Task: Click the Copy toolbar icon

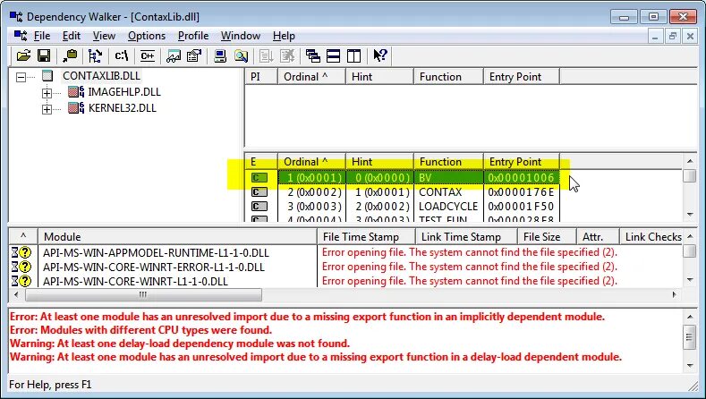Action: (70, 55)
